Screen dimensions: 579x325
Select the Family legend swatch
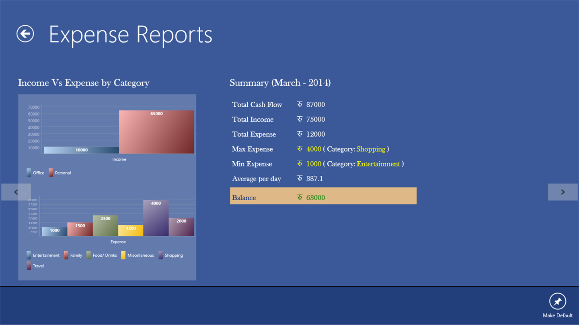tap(66, 255)
